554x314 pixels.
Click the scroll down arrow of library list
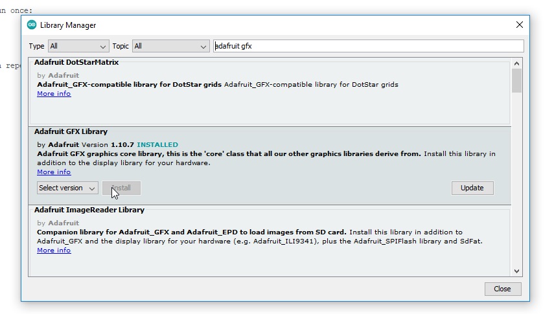coord(516,271)
